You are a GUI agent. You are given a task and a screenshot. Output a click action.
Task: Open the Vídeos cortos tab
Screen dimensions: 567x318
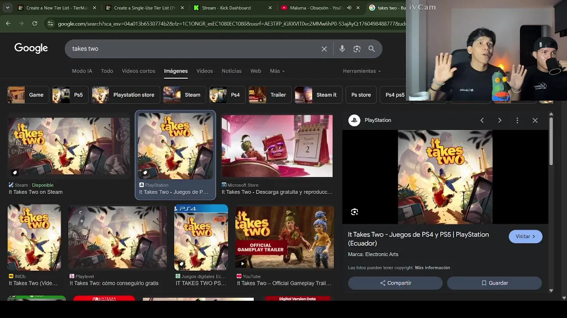[139, 71]
